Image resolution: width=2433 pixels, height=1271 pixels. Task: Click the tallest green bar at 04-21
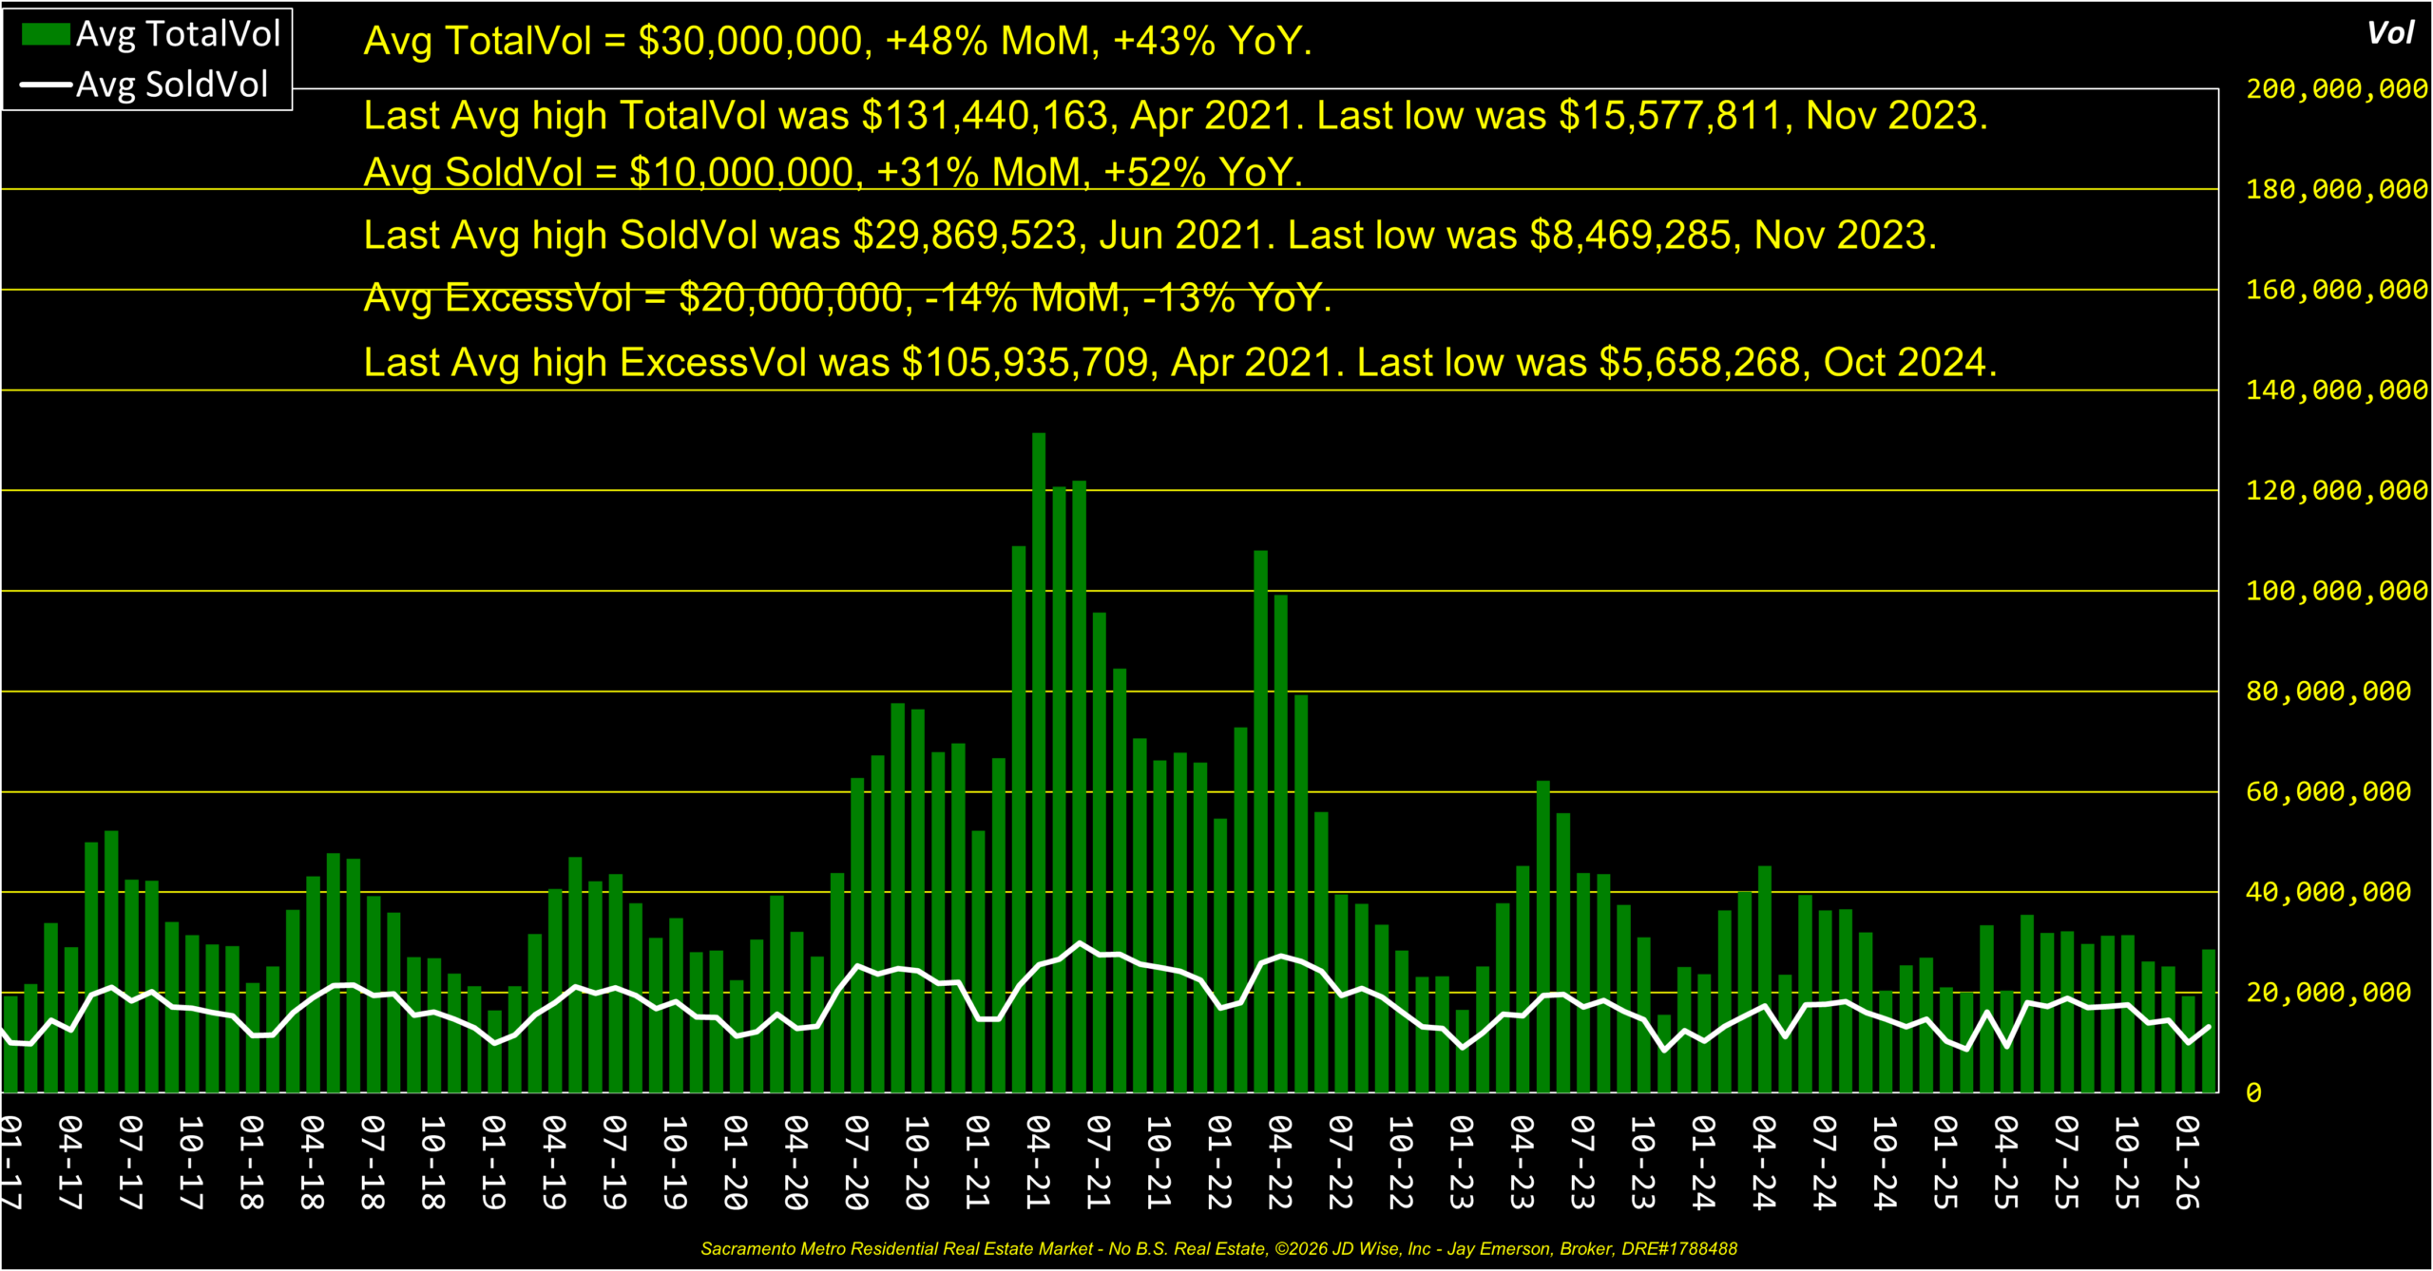click(x=1039, y=760)
